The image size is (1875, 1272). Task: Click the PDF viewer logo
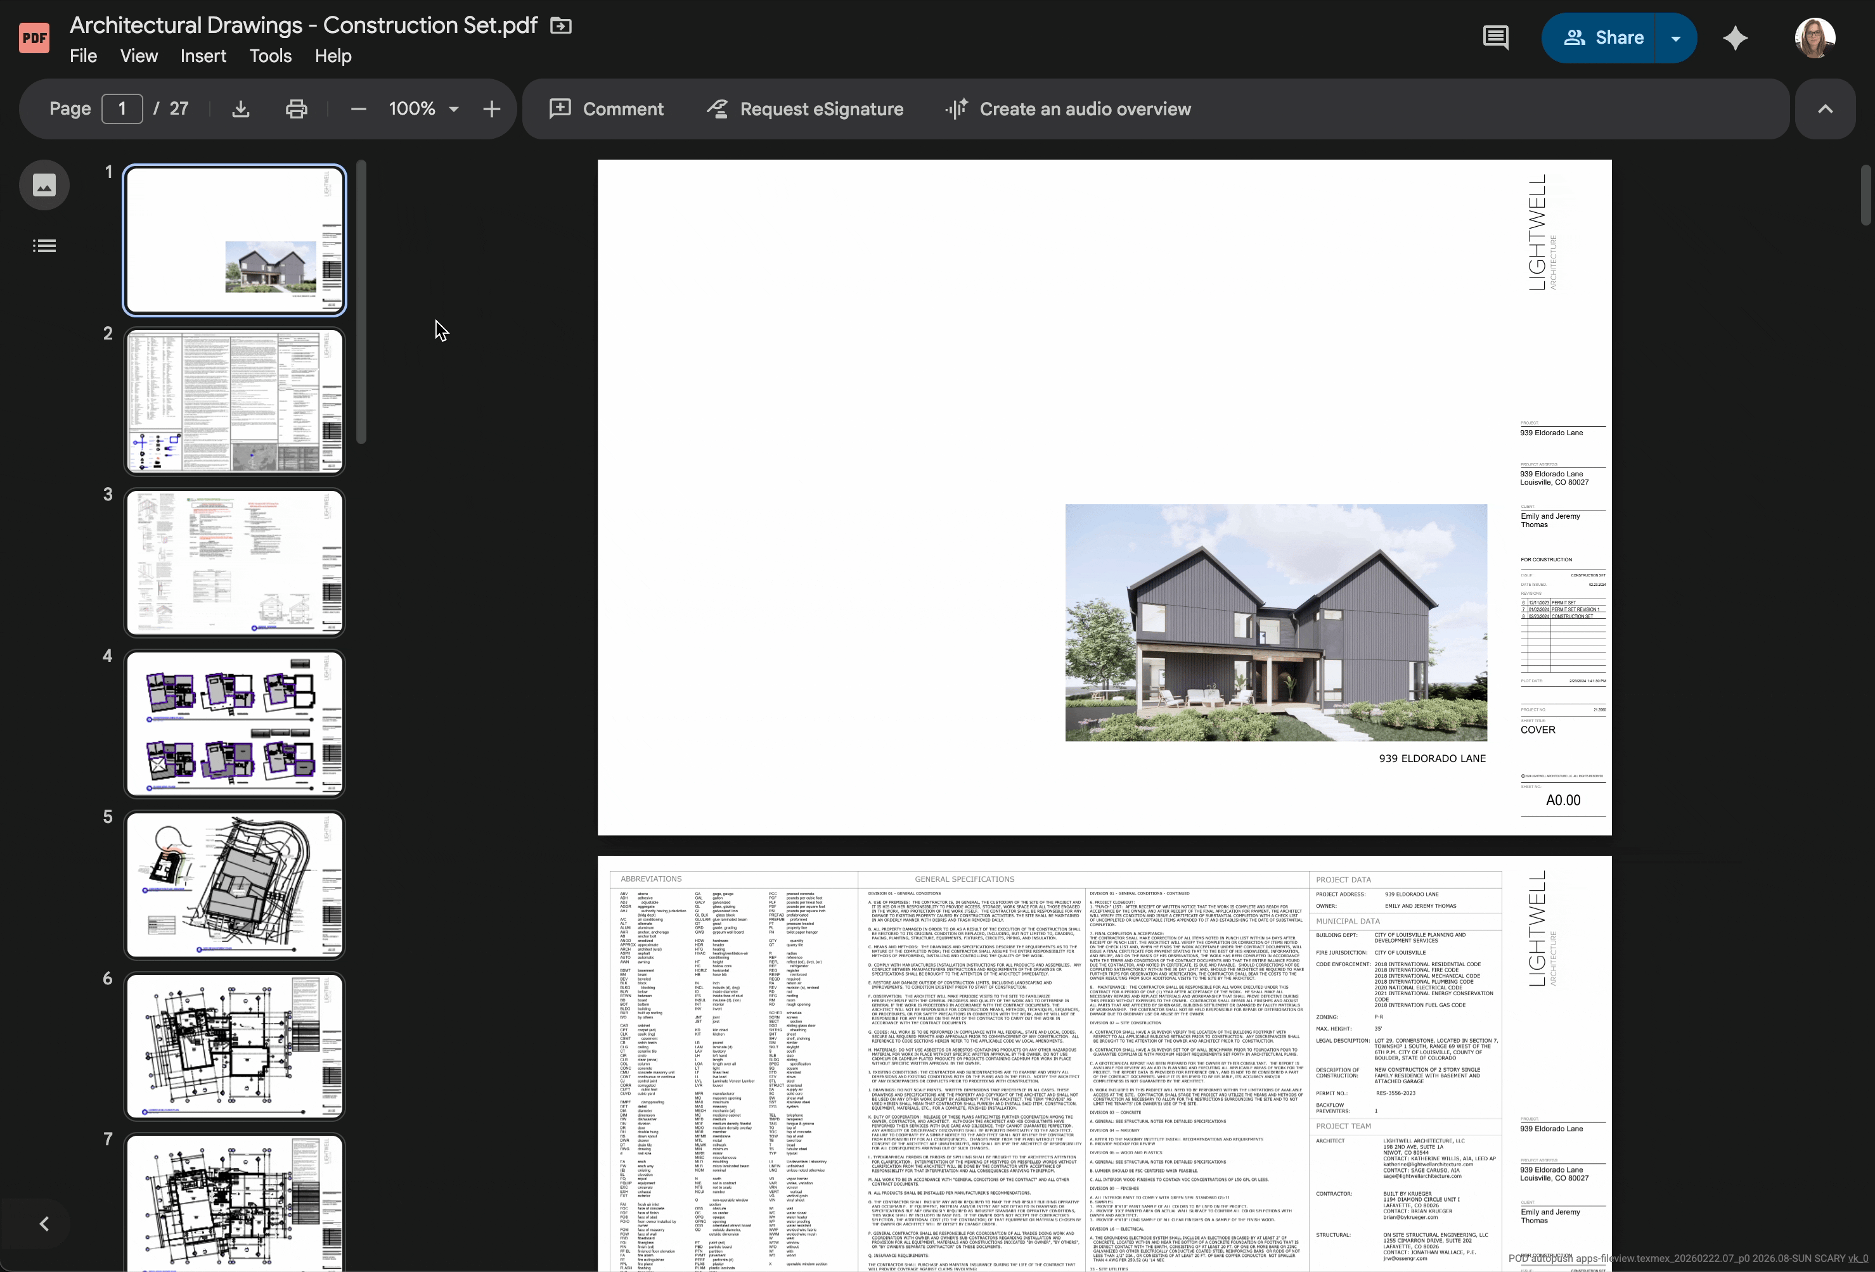[x=33, y=36]
